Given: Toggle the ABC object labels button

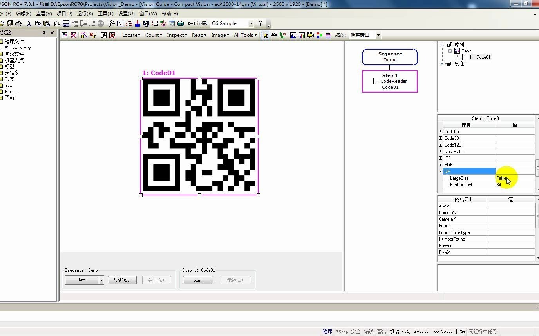Looking at the screenshot, I should pyautogui.click(x=274, y=35).
